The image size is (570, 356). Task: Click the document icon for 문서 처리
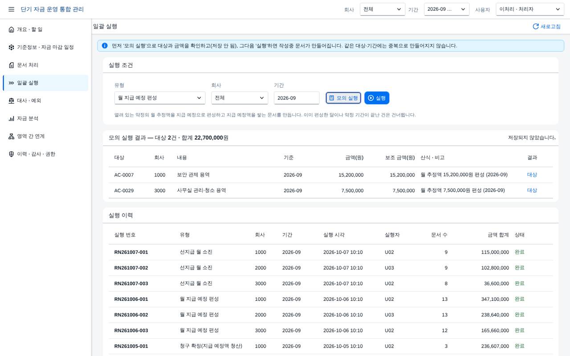(12, 65)
